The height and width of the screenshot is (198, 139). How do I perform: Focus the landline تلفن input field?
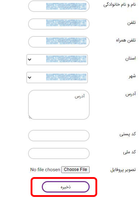point(59,24)
